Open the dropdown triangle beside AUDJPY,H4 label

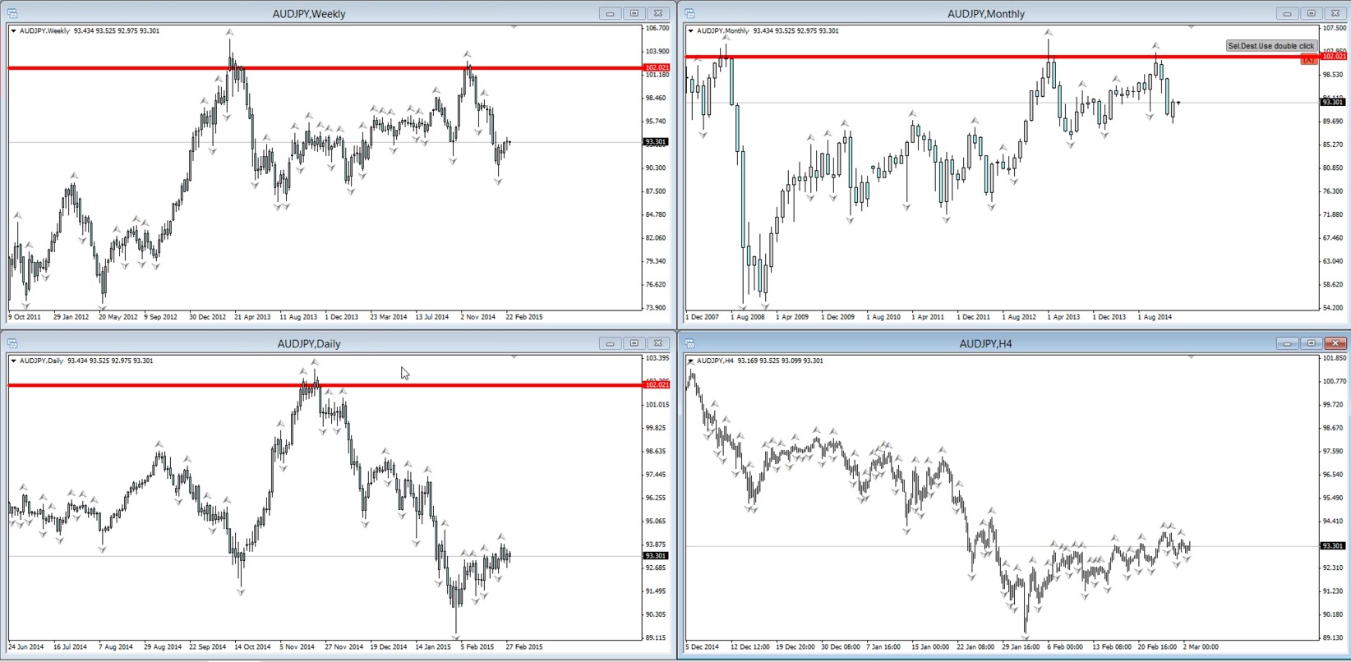(x=690, y=361)
